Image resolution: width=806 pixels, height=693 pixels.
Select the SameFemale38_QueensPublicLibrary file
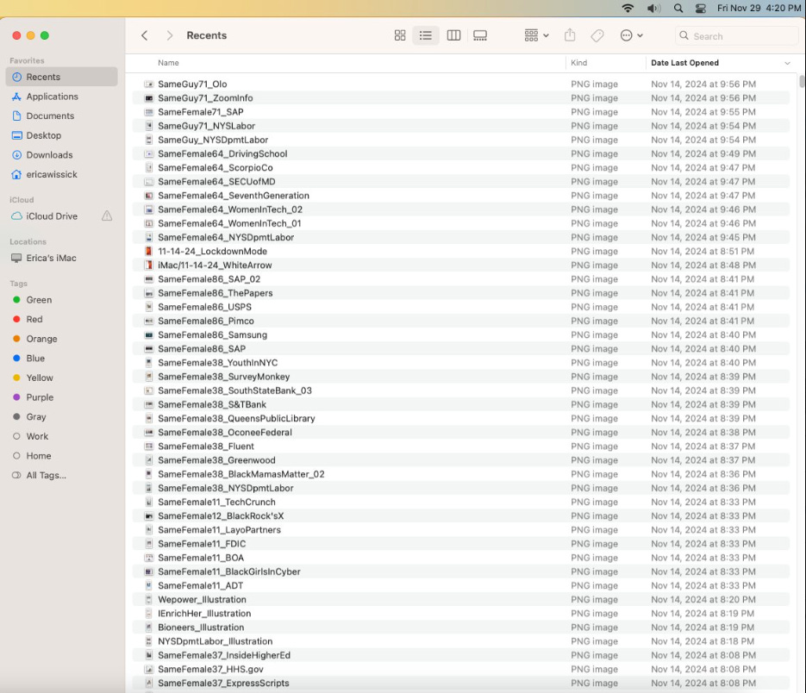(x=461, y=419)
